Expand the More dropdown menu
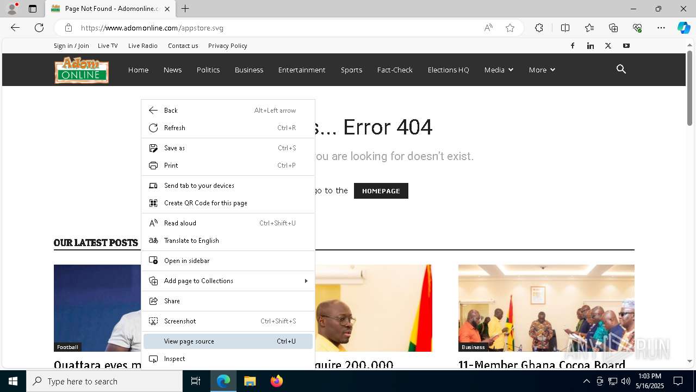This screenshot has height=392, width=696. (x=542, y=70)
